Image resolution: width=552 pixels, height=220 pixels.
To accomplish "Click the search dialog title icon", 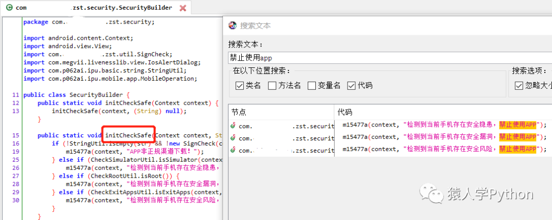I will [233, 26].
